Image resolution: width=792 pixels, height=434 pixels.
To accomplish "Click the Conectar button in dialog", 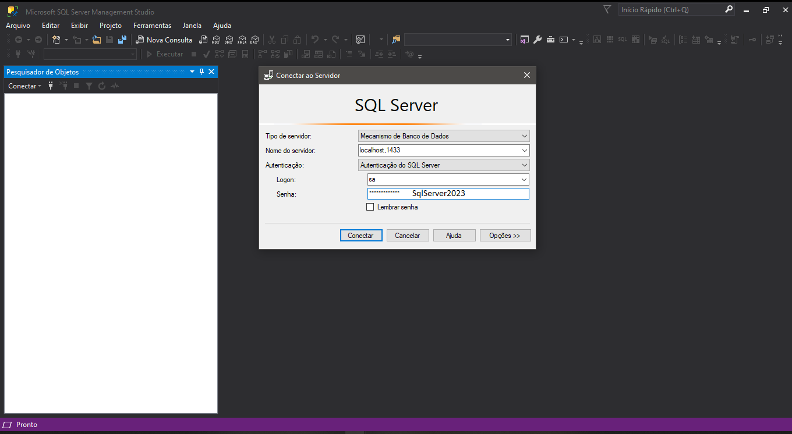I will 361,236.
